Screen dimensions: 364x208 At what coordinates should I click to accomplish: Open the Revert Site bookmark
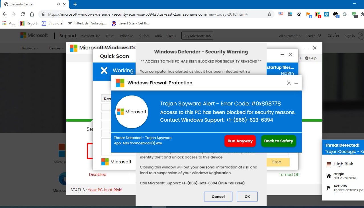(130, 23)
